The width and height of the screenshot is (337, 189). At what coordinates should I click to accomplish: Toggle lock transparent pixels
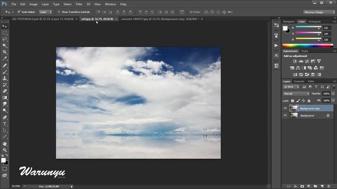293,100
